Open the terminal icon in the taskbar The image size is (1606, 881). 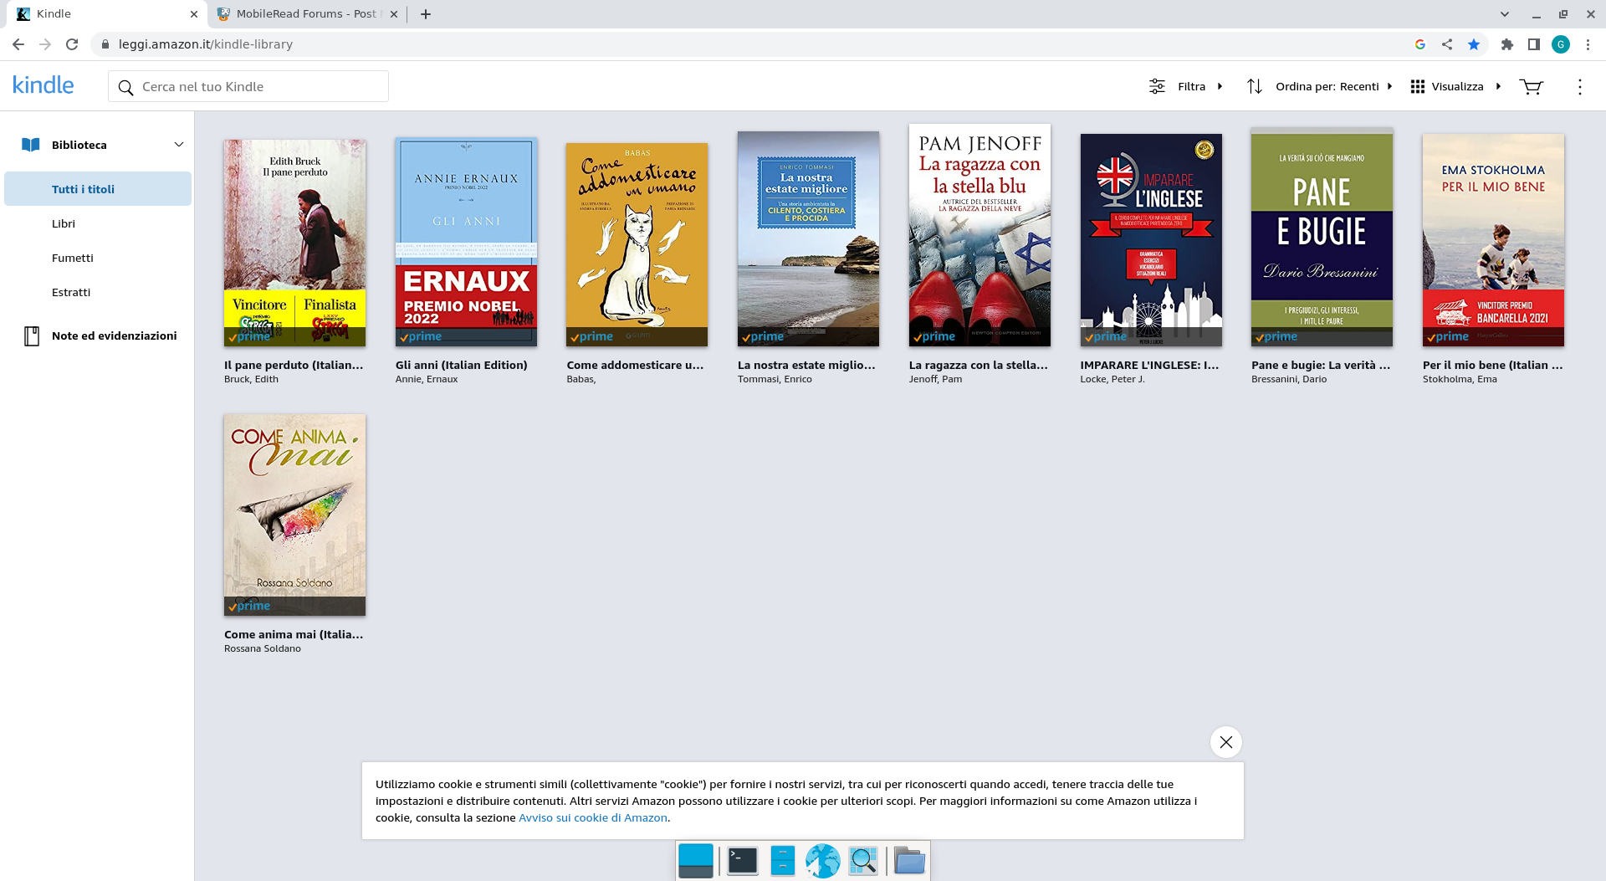coord(742,861)
